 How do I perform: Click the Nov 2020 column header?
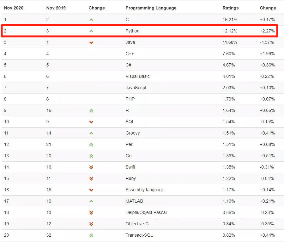[x=13, y=8]
